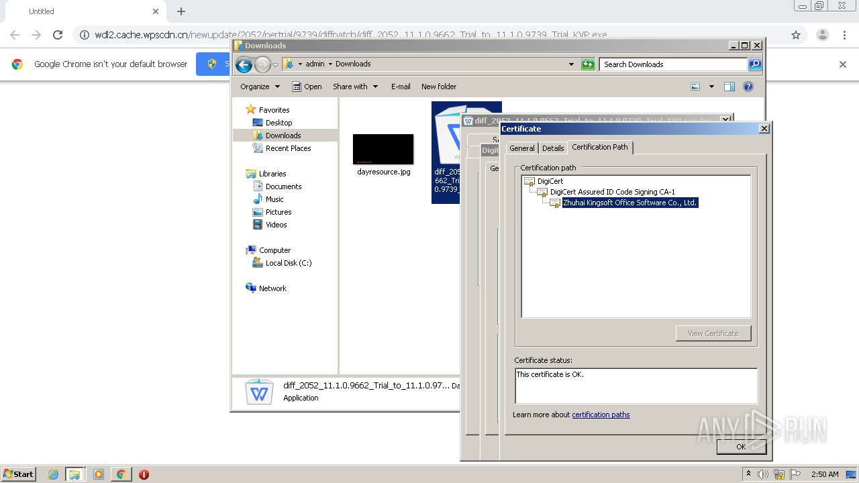Open the volume icon in system tray
This screenshot has height=483, width=859.
pyautogui.click(x=763, y=474)
